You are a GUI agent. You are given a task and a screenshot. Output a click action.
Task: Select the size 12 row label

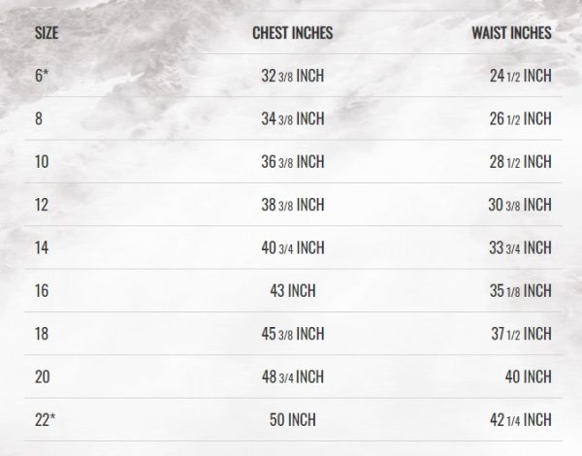[42, 205]
